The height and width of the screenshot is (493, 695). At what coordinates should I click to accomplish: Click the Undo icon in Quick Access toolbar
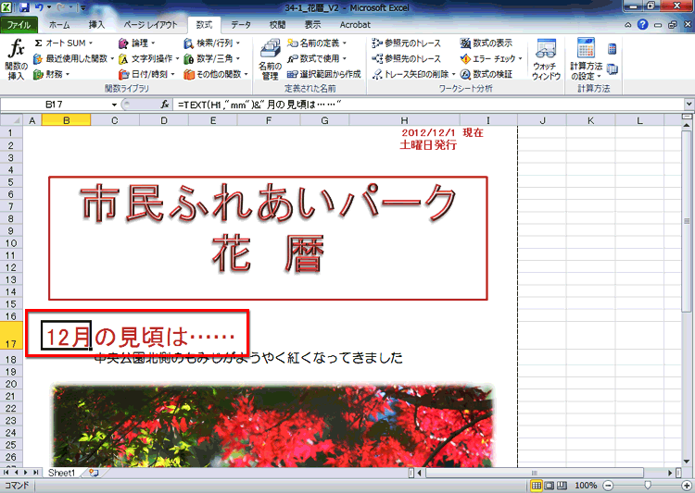coord(40,7)
